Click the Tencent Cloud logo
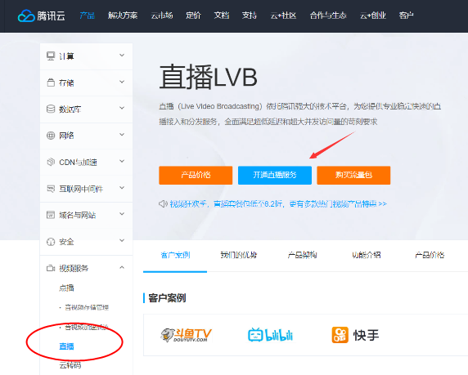This screenshot has width=468, height=375. [42, 16]
